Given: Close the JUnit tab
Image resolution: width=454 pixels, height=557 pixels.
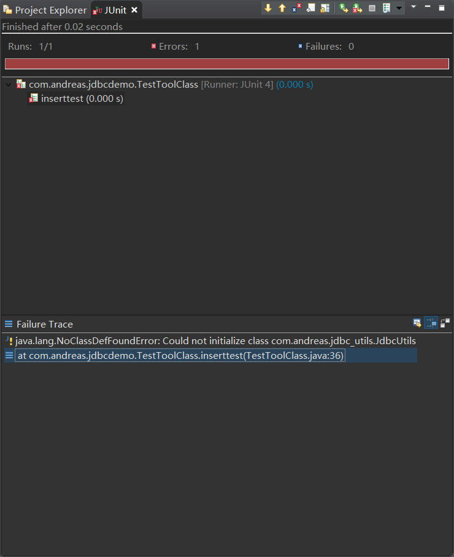Looking at the screenshot, I should tap(134, 10).
